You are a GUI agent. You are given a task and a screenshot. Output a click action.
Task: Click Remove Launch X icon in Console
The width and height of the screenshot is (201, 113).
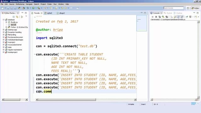click(x=156, y=17)
